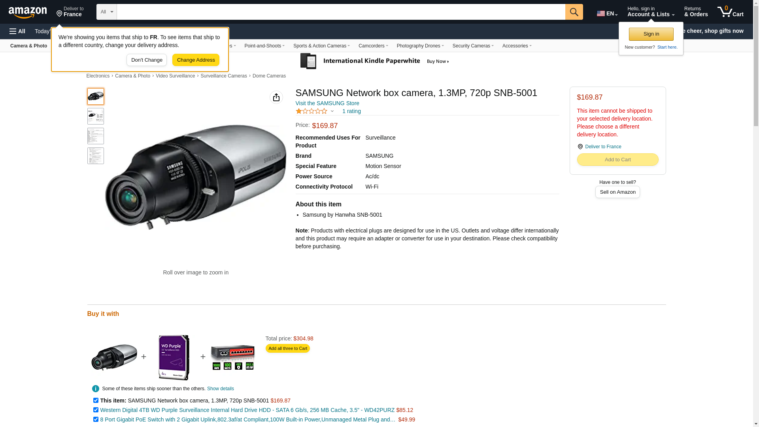Click the Amazon logo
The width and height of the screenshot is (759, 427).
28,13
